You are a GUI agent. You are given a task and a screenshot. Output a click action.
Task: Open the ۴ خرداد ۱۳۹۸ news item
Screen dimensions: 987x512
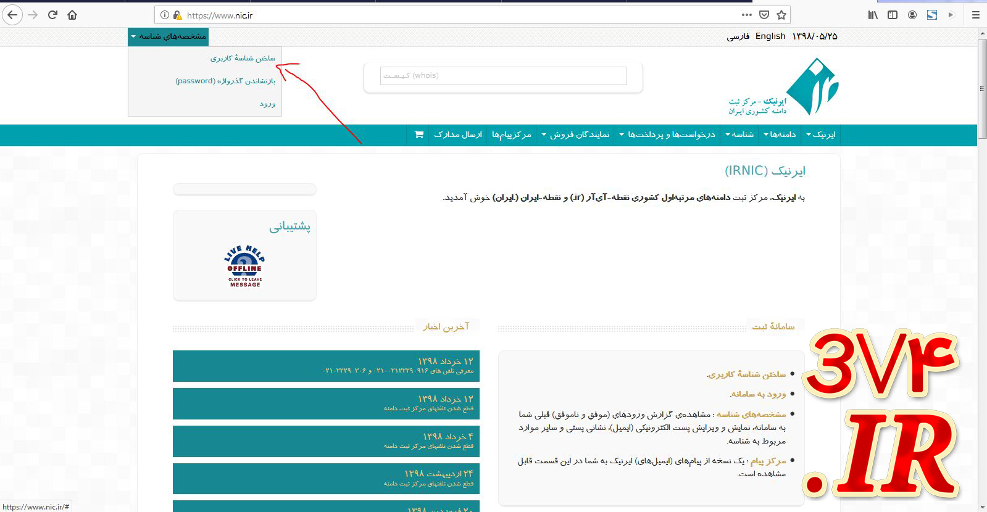tap(326, 441)
